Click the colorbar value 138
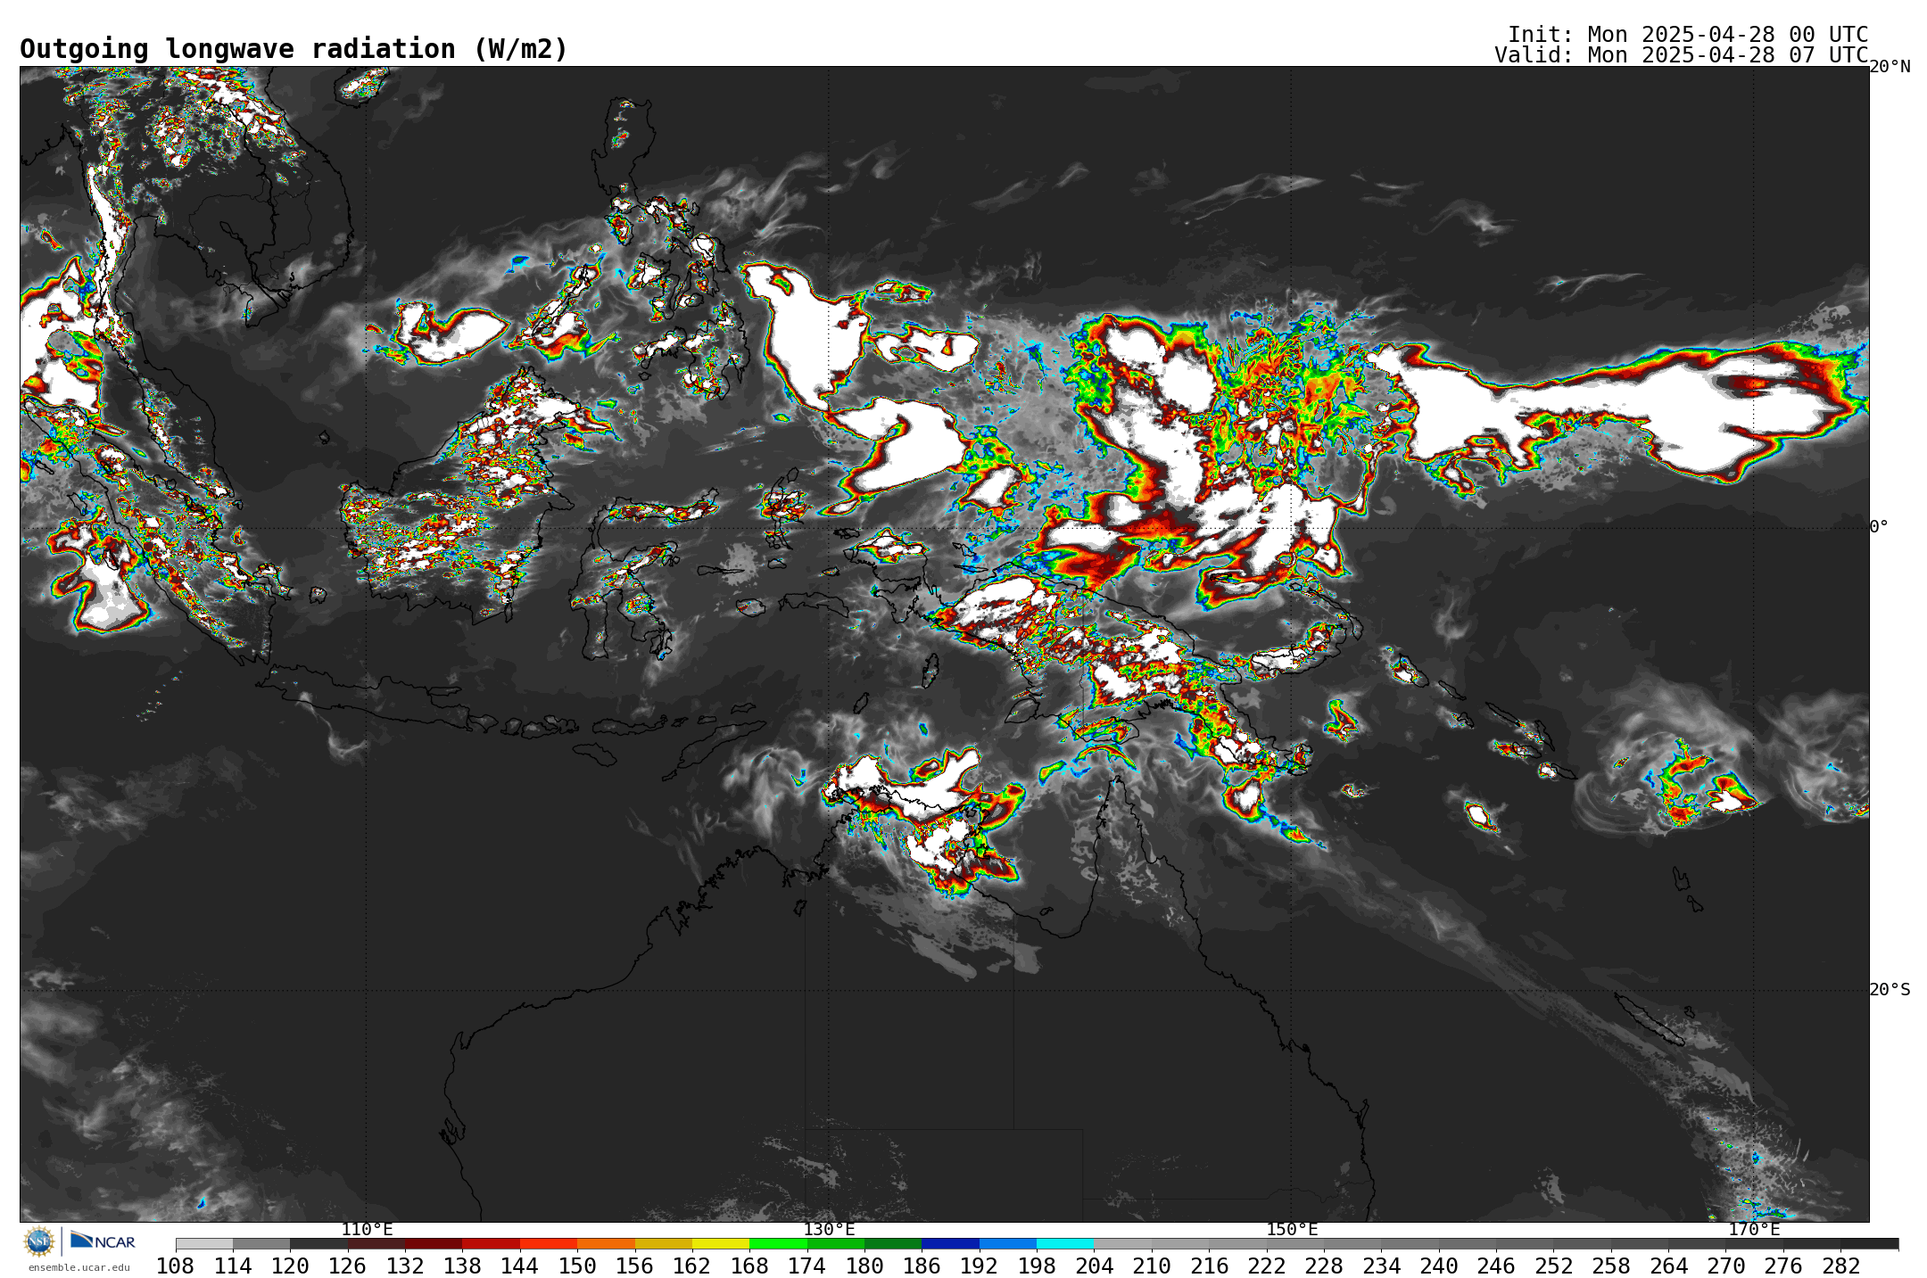Viewport: 1927px width, 1278px height. coord(462,1266)
